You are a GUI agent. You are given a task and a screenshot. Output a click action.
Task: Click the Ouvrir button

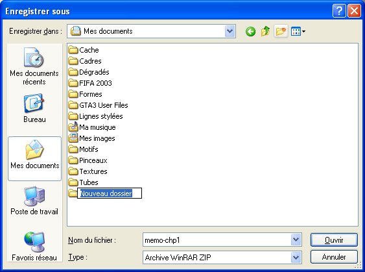(x=334, y=240)
